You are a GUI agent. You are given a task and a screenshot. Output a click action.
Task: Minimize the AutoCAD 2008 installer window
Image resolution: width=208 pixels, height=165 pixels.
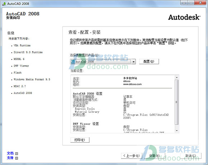tap(184, 3)
